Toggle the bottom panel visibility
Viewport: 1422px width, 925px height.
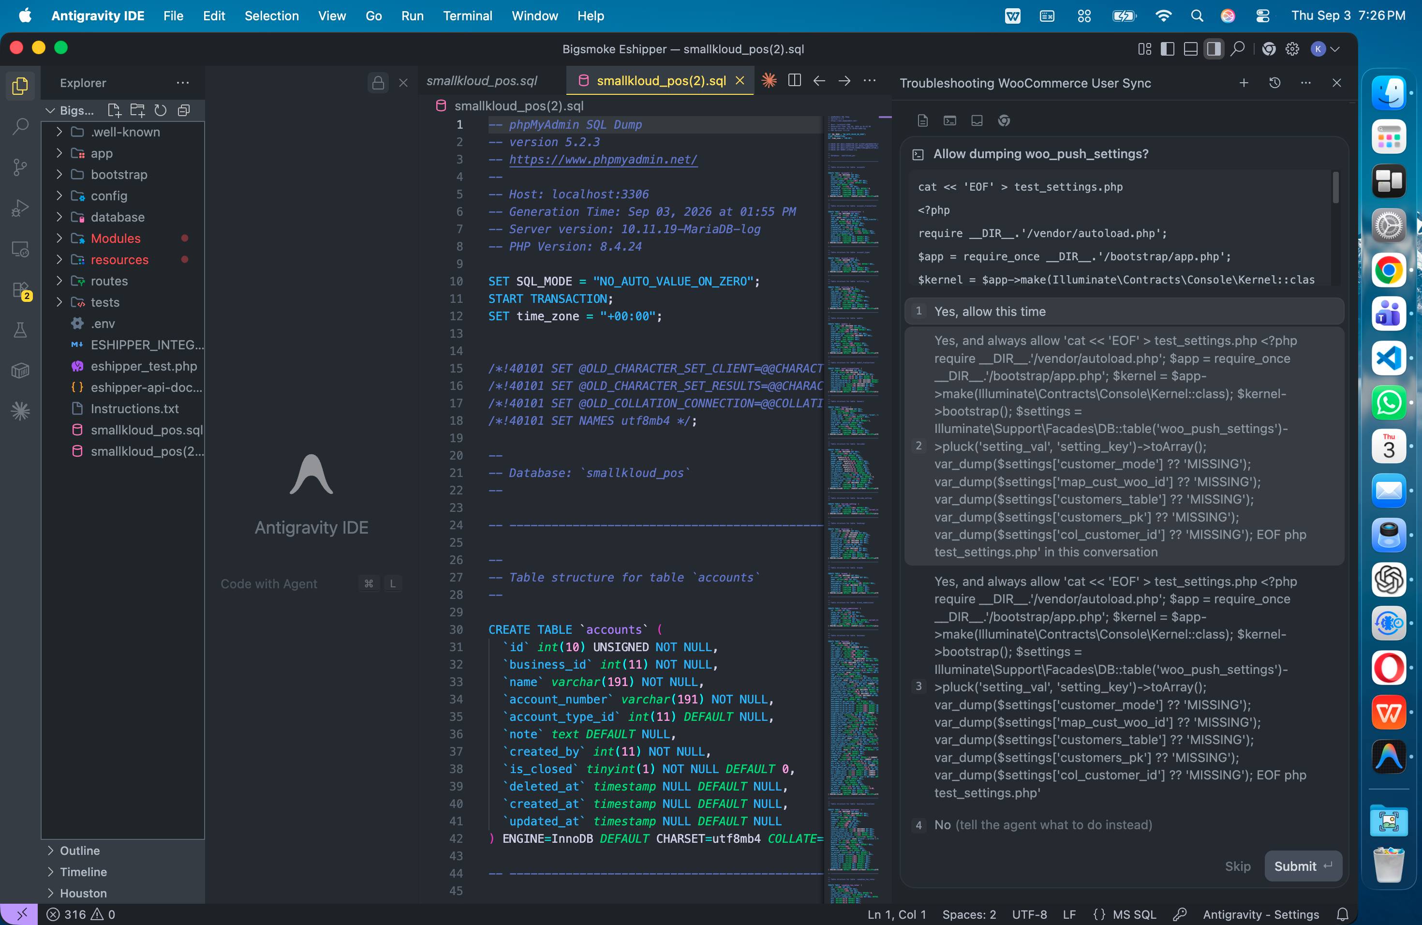coord(1190,49)
